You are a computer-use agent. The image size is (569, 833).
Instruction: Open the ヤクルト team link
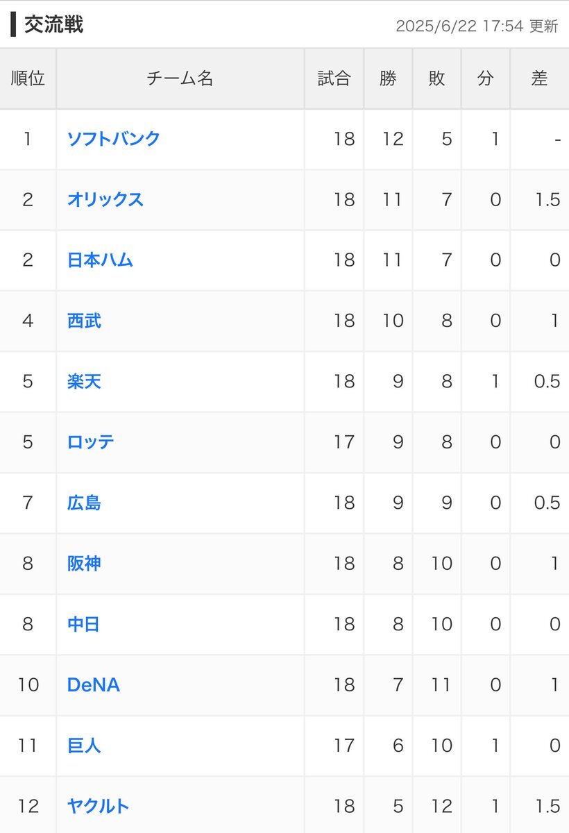coord(99,806)
